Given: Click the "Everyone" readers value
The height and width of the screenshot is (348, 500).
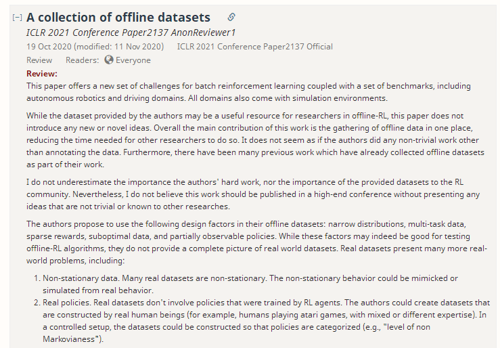Looking at the screenshot, I should coord(133,60).
